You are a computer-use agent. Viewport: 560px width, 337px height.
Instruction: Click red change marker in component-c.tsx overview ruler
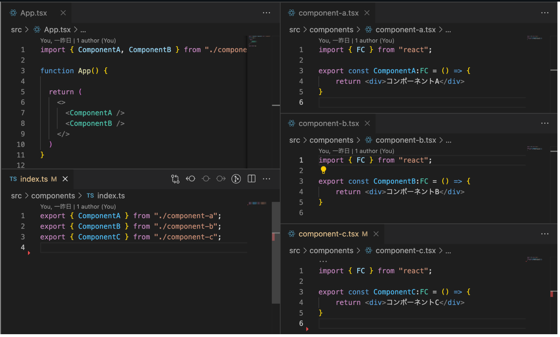click(x=552, y=294)
